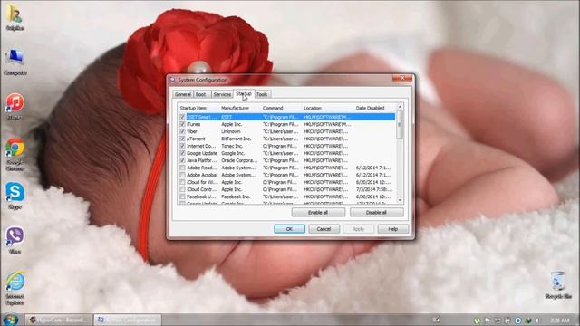
Task: Enable the iCloud Control startup item
Action: [x=182, y=189]
